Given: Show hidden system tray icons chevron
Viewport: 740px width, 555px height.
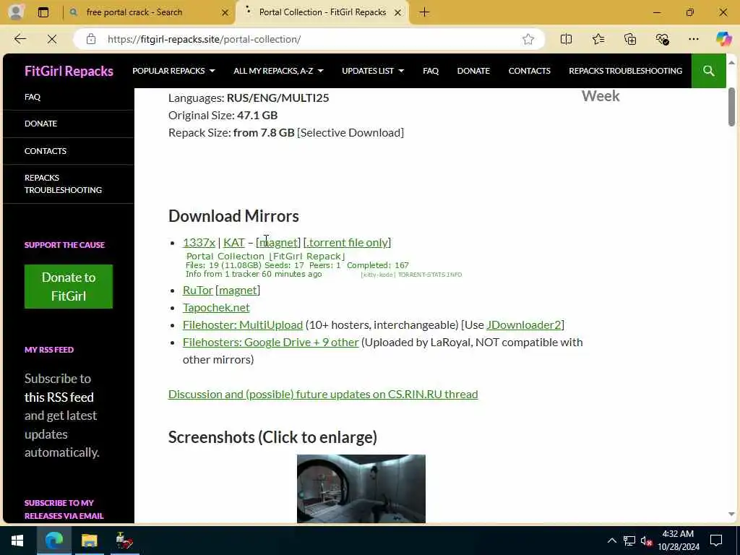Looking at the screenshot, I should (611, 541).
